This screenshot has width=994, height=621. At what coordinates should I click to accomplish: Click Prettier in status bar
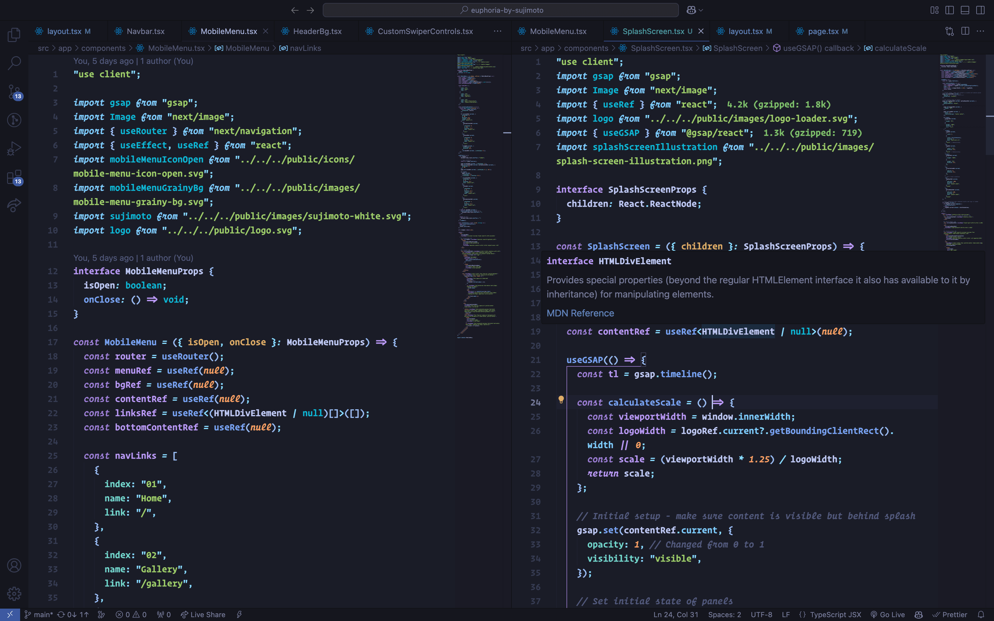pos(950,614)
